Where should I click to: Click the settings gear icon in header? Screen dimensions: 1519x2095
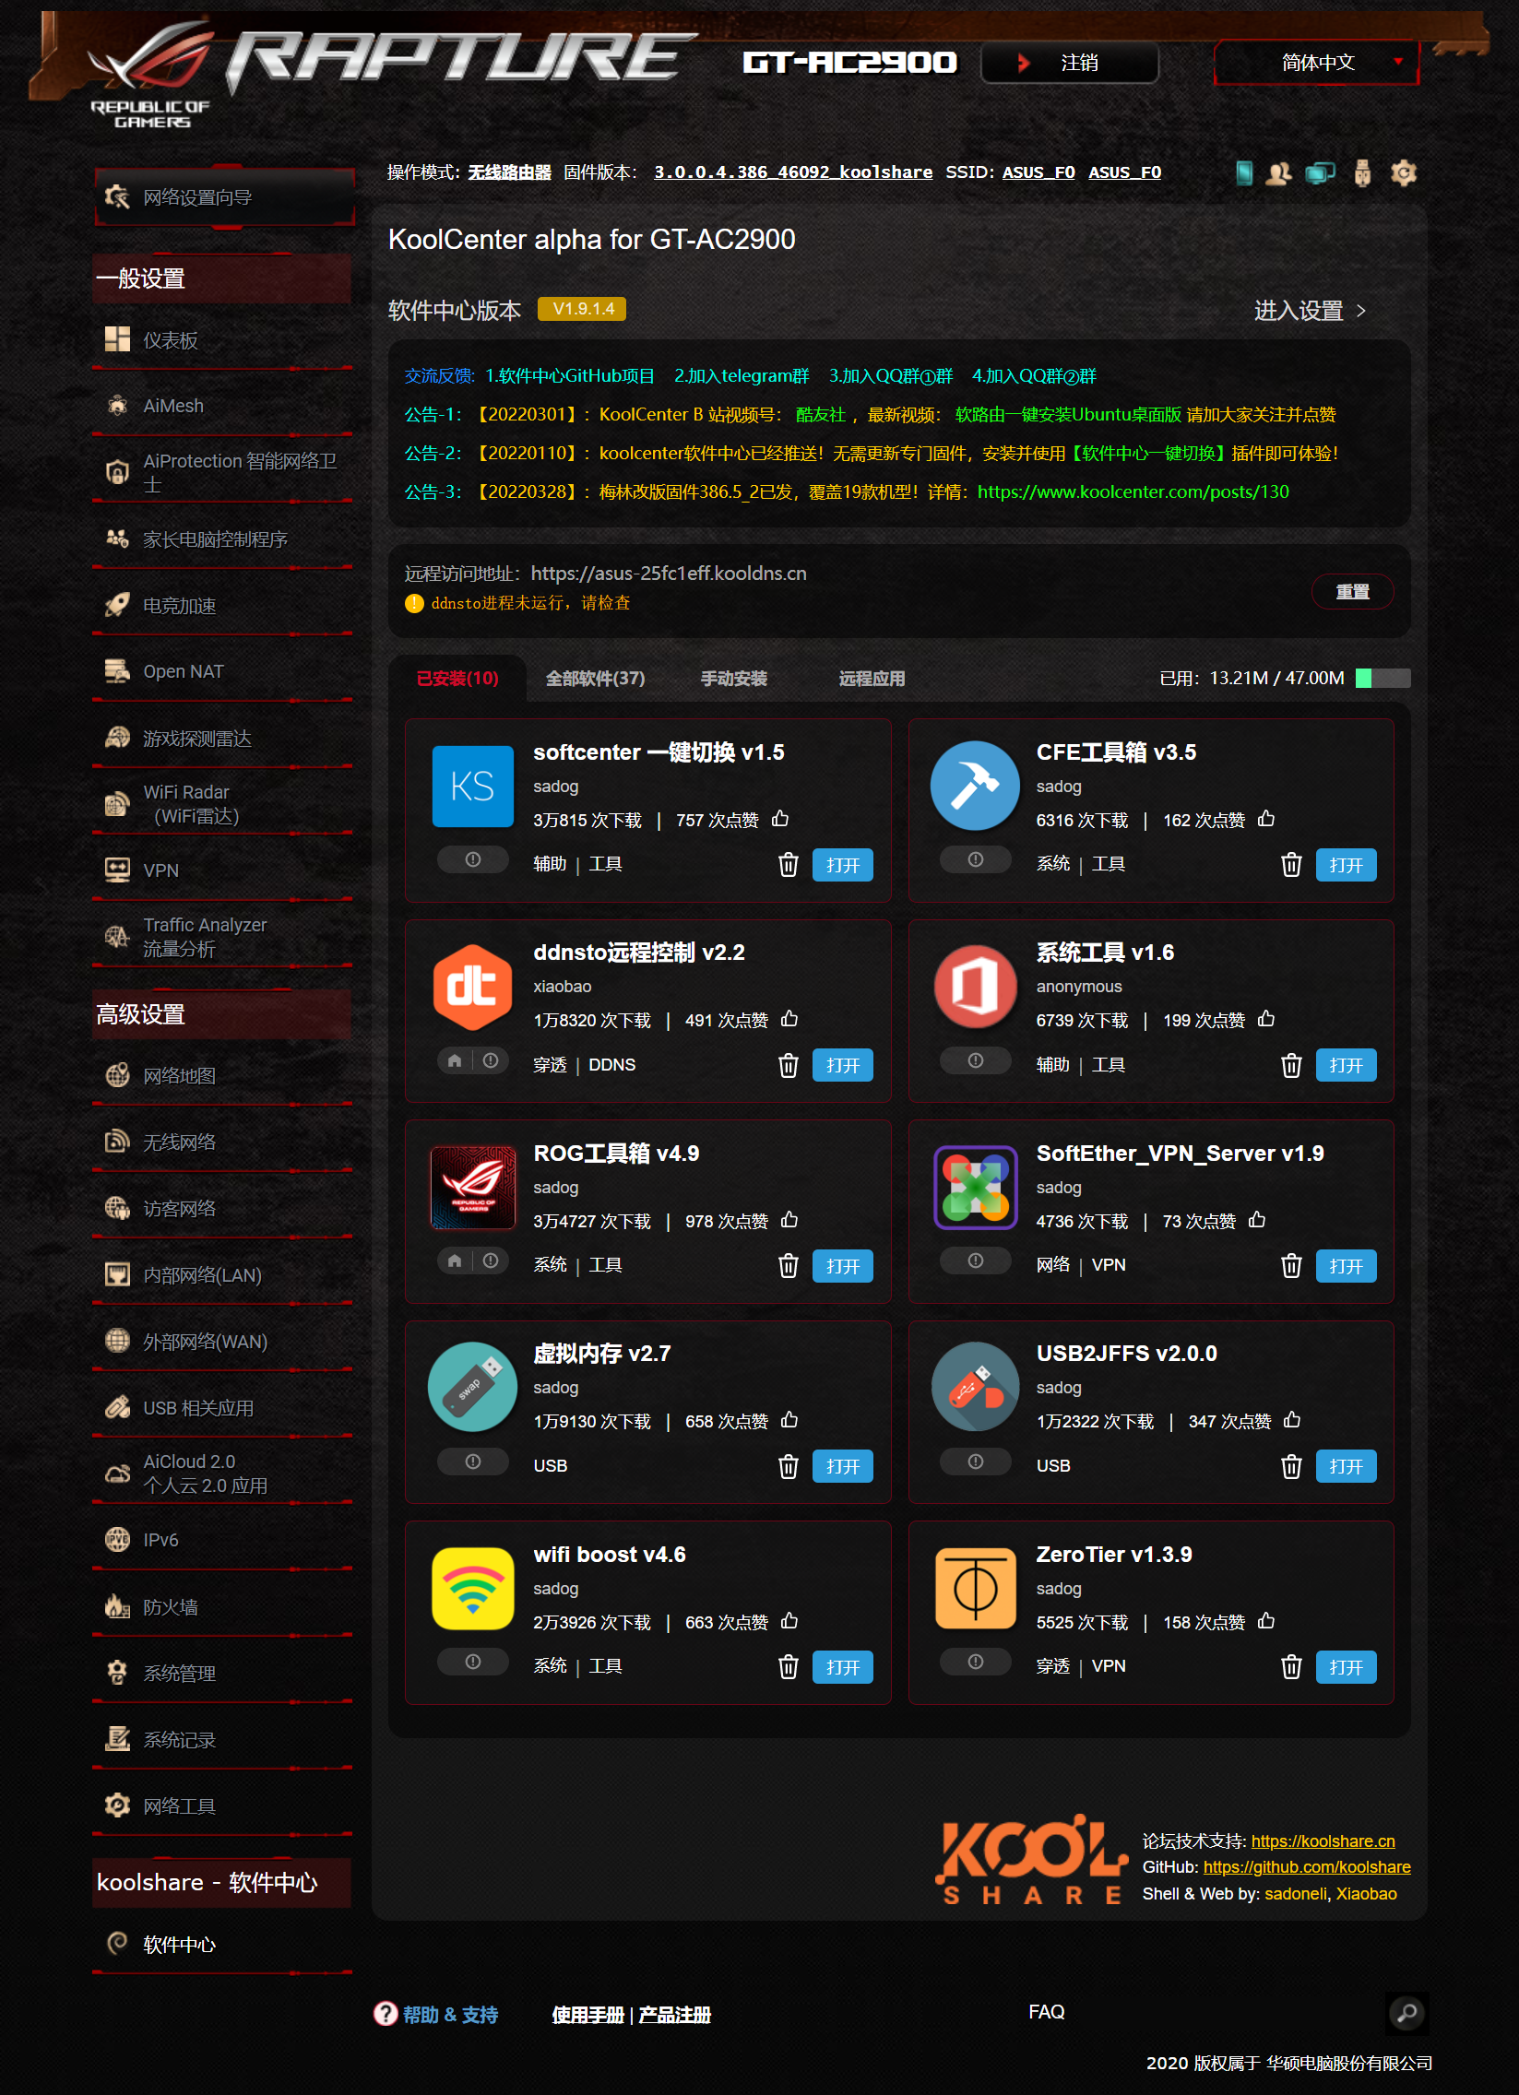1403,172
